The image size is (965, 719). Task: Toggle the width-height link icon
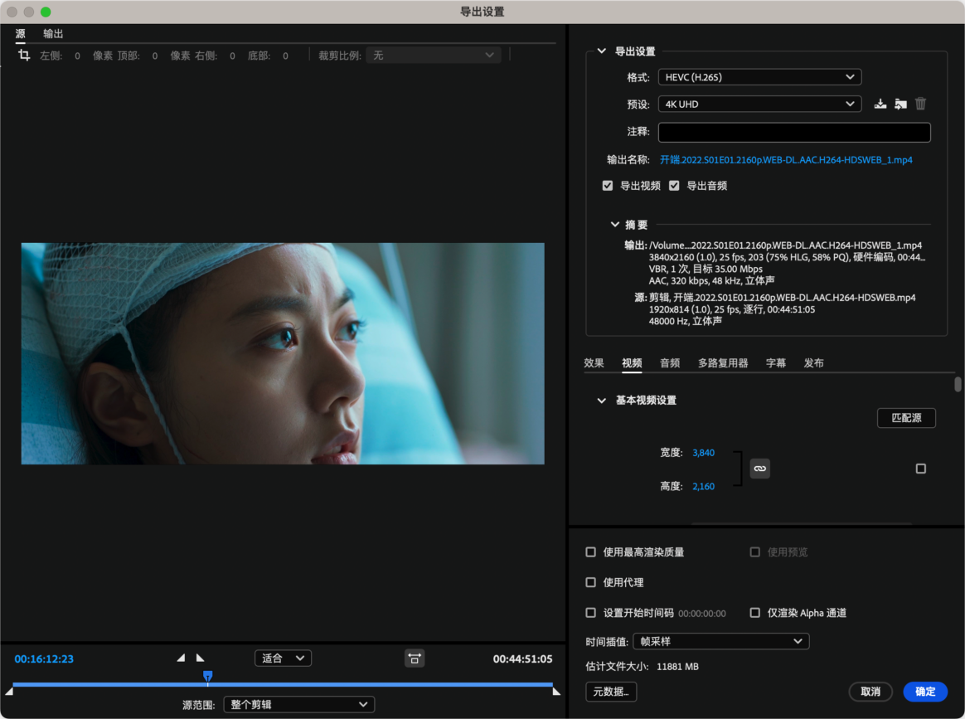click(760, 469)
